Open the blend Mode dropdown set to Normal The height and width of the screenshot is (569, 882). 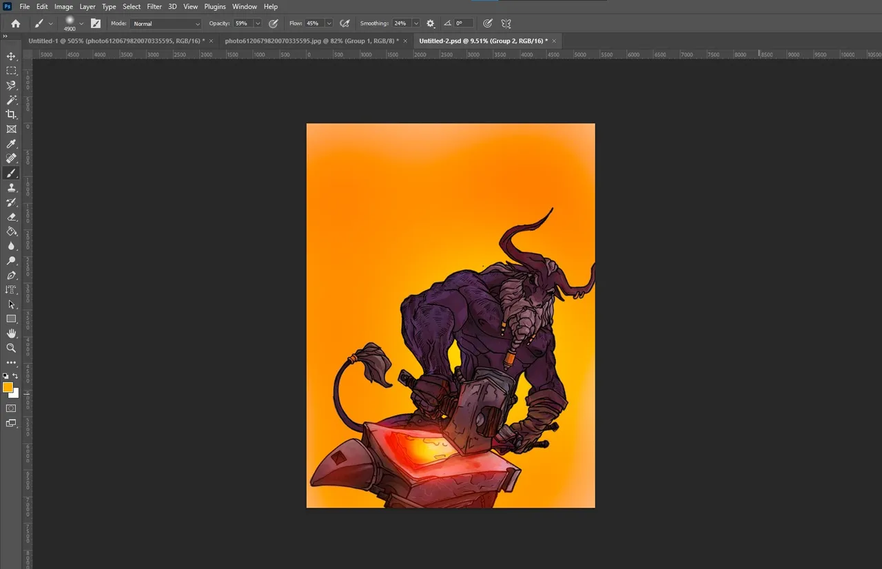(166, 23)
